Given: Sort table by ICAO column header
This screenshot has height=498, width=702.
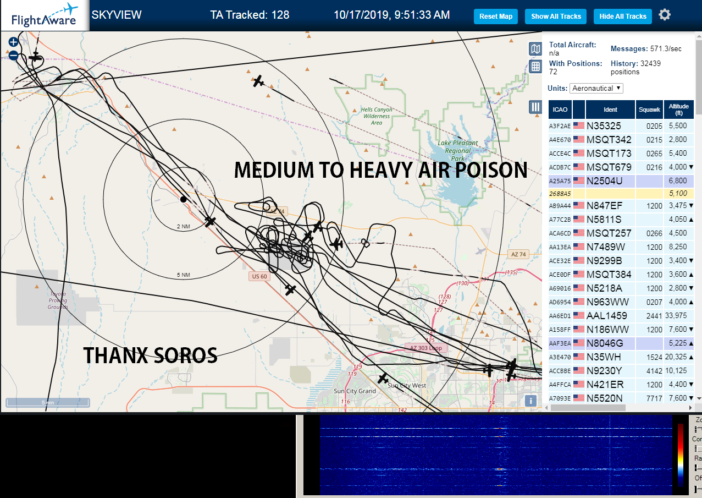Looking at the screenshot, I should [x=560, y=110].
